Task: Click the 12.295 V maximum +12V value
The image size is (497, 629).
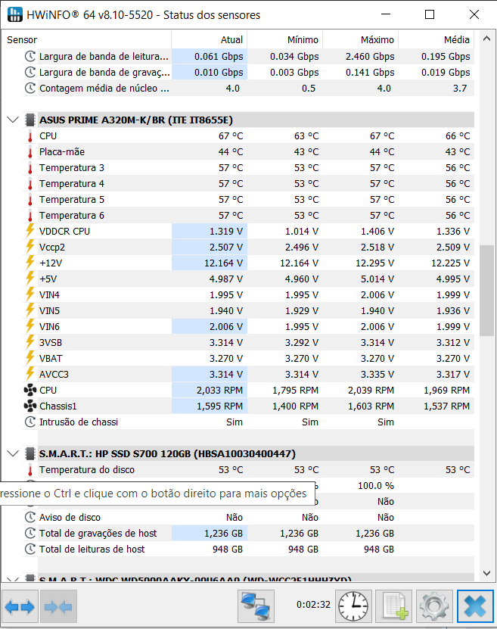Action: 375,263
